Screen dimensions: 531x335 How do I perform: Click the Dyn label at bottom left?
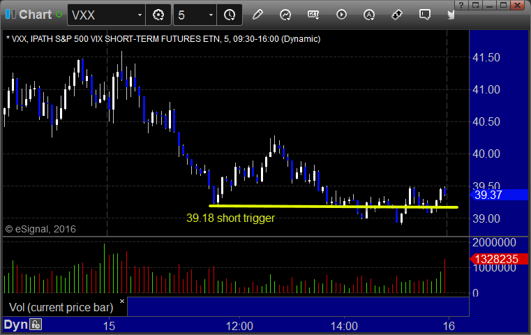click(x=15, y=325)
